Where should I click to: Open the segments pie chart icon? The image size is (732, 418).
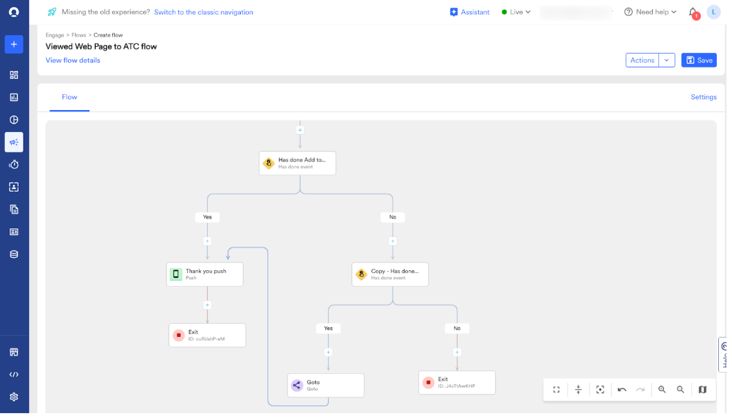pyautogui.click(x=14, y=120)
